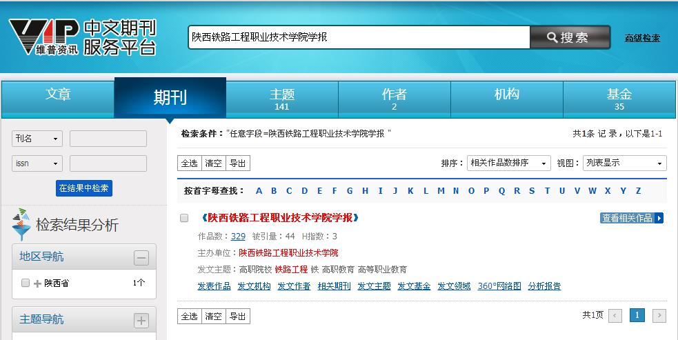The image size is (678, 340).
Task: Switch to the 文章 tab
Action: pos(58,97)
